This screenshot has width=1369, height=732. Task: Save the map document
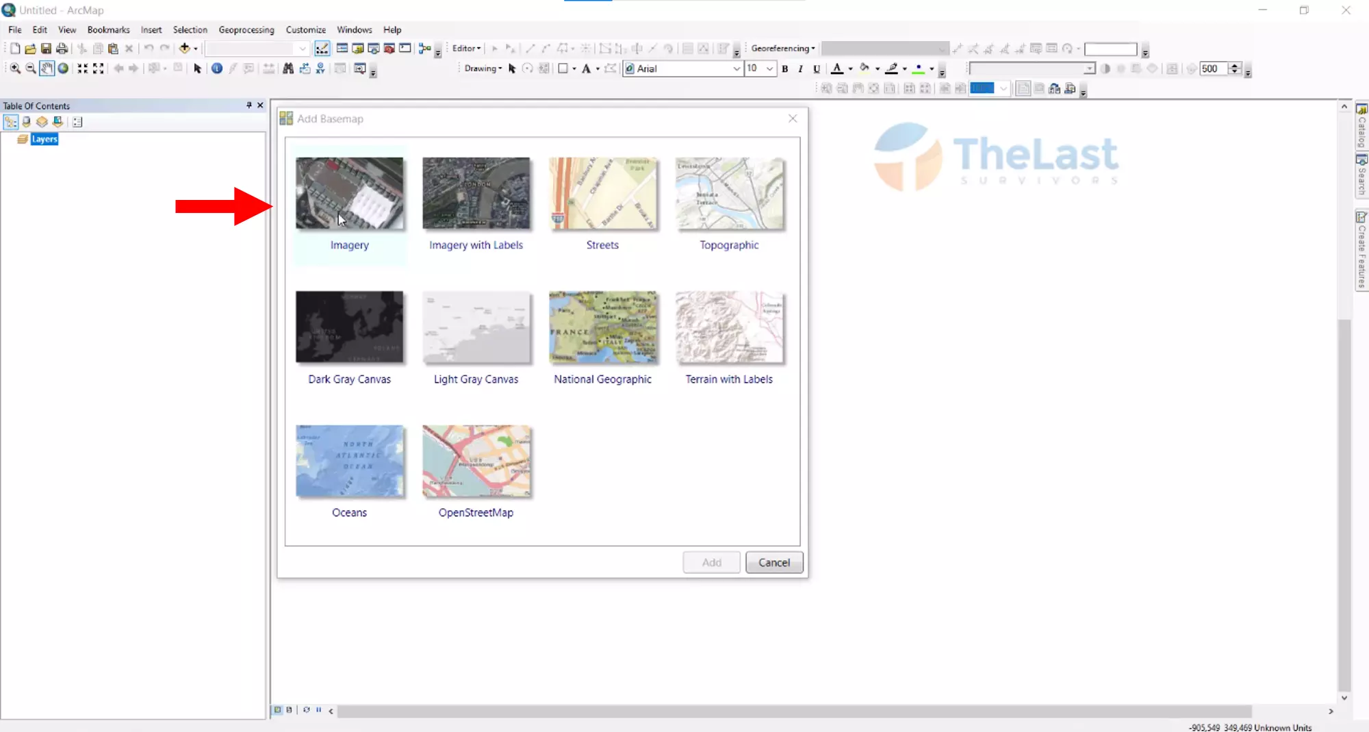(x=46, y=49)
